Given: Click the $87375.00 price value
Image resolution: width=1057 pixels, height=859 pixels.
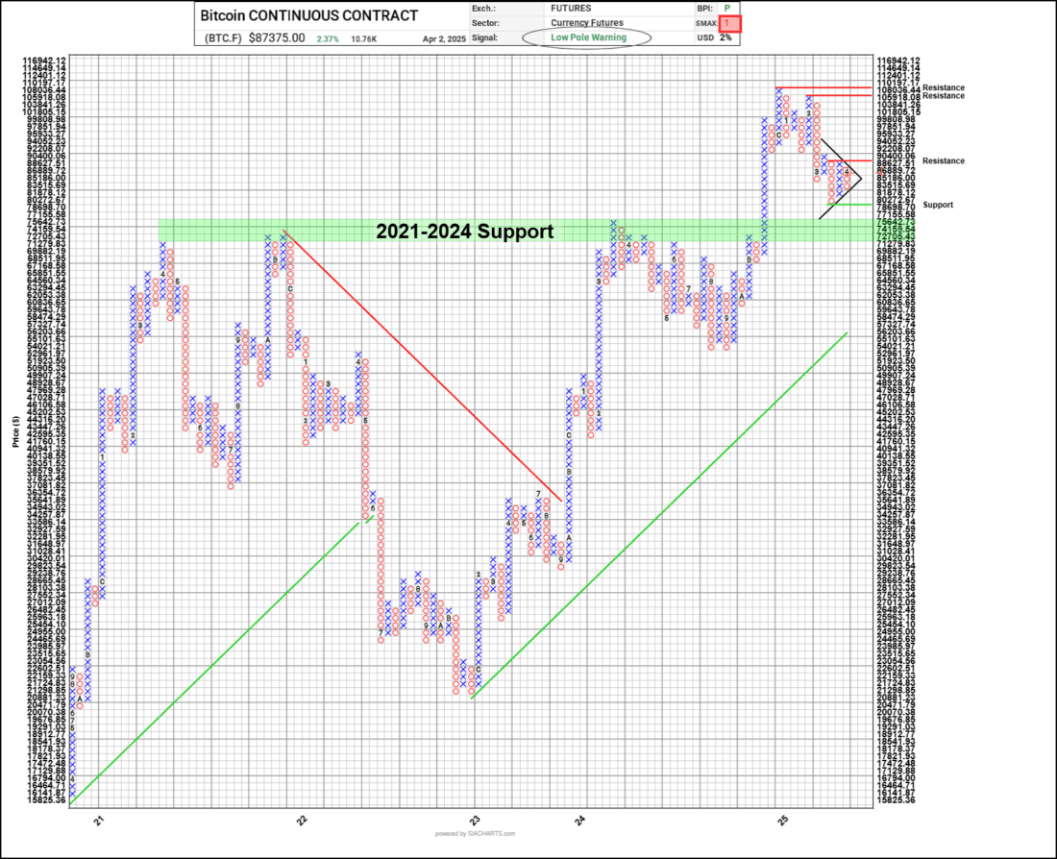Looking at the screenshot, I should pyautogui.click(x=277, y=38).
